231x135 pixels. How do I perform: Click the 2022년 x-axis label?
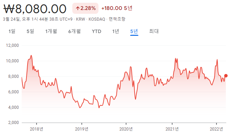(x=217, y=129)
